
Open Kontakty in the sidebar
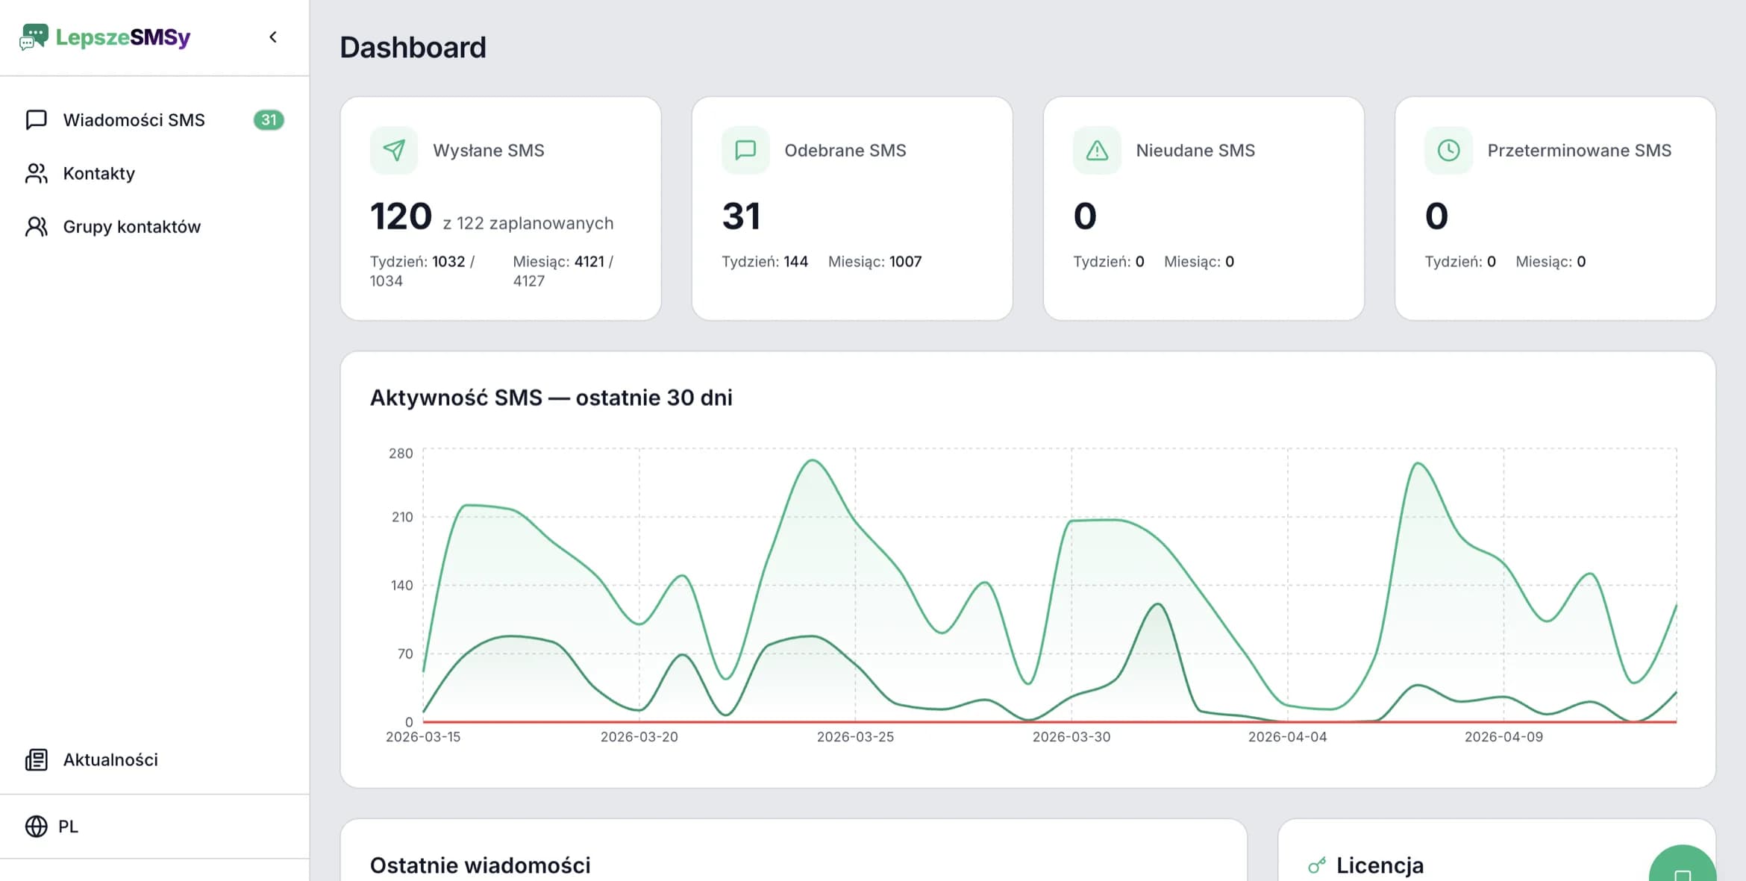pyautogui.click(x=154, y=173)
